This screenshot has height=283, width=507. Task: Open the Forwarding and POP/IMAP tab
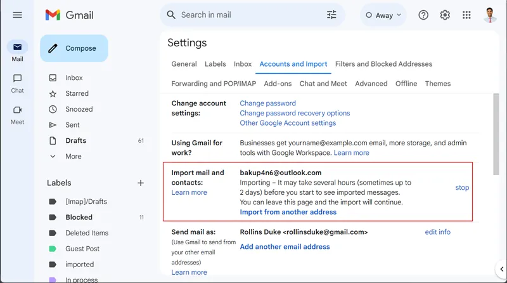[215, 83]
